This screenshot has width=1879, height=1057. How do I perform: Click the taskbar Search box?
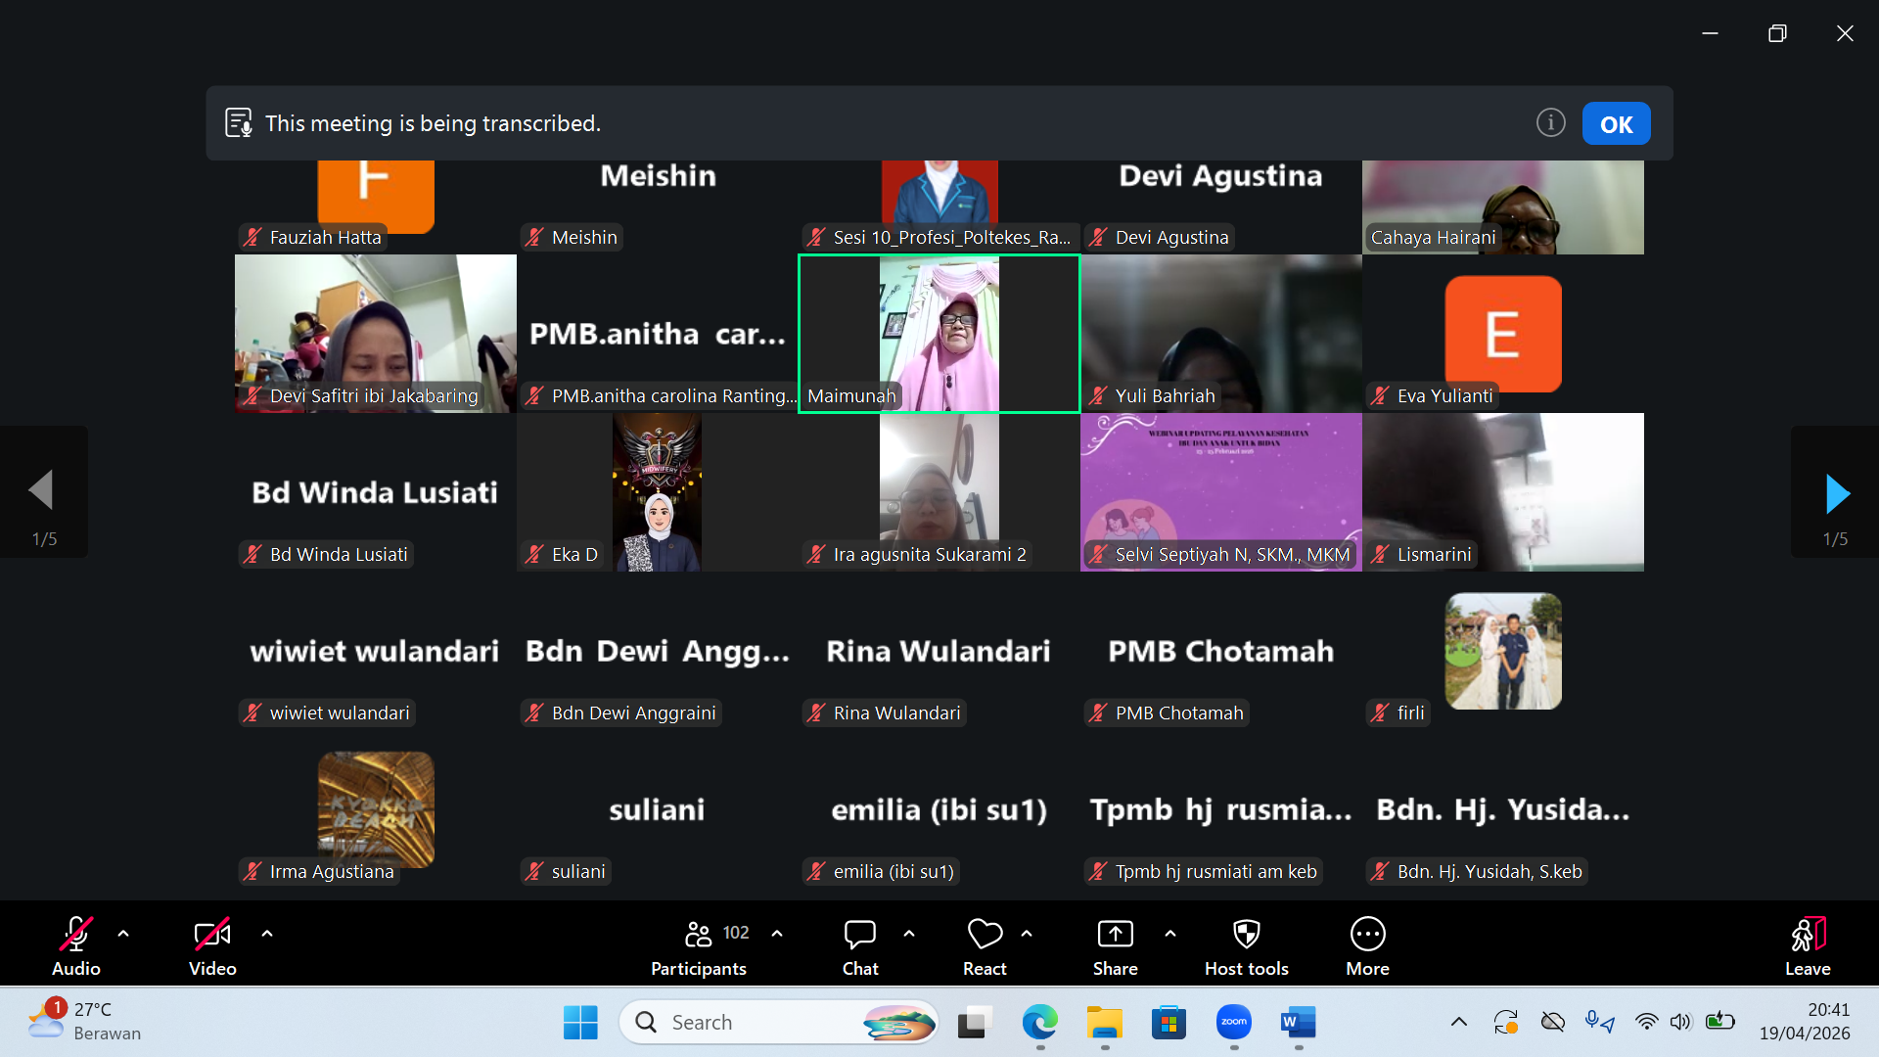(779, 1023)
